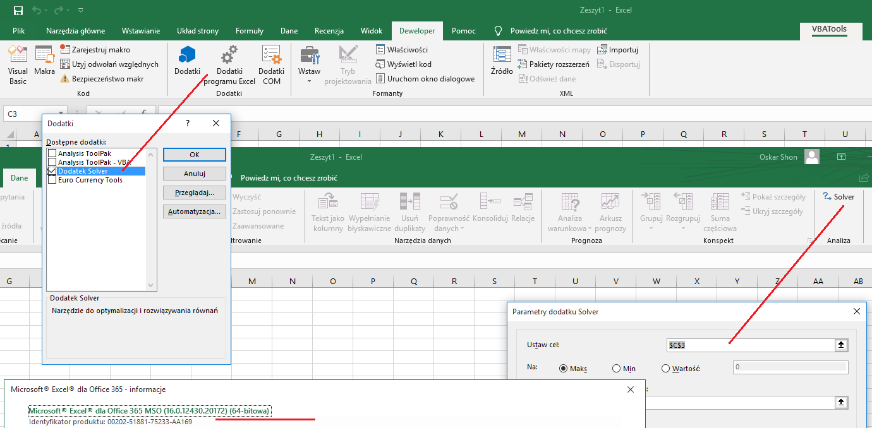
Task: Click the Ustaw cel $C$3 field
Action: click(751, 345)
